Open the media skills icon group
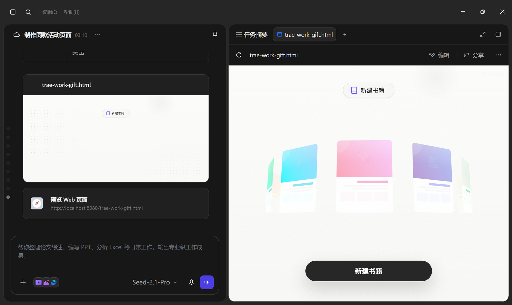This screenshot has height=305, width=512. tap(46, 282)
